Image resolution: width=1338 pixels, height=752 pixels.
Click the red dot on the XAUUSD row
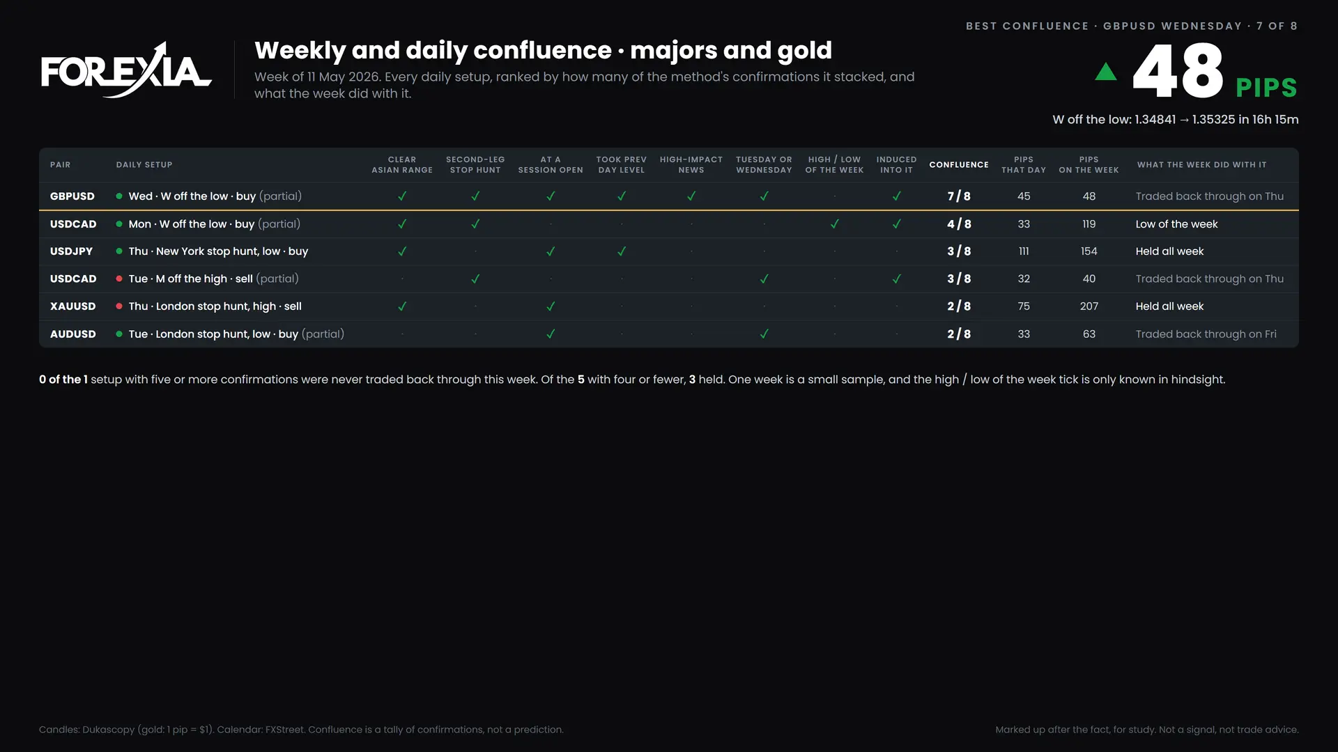pos(119,306)
